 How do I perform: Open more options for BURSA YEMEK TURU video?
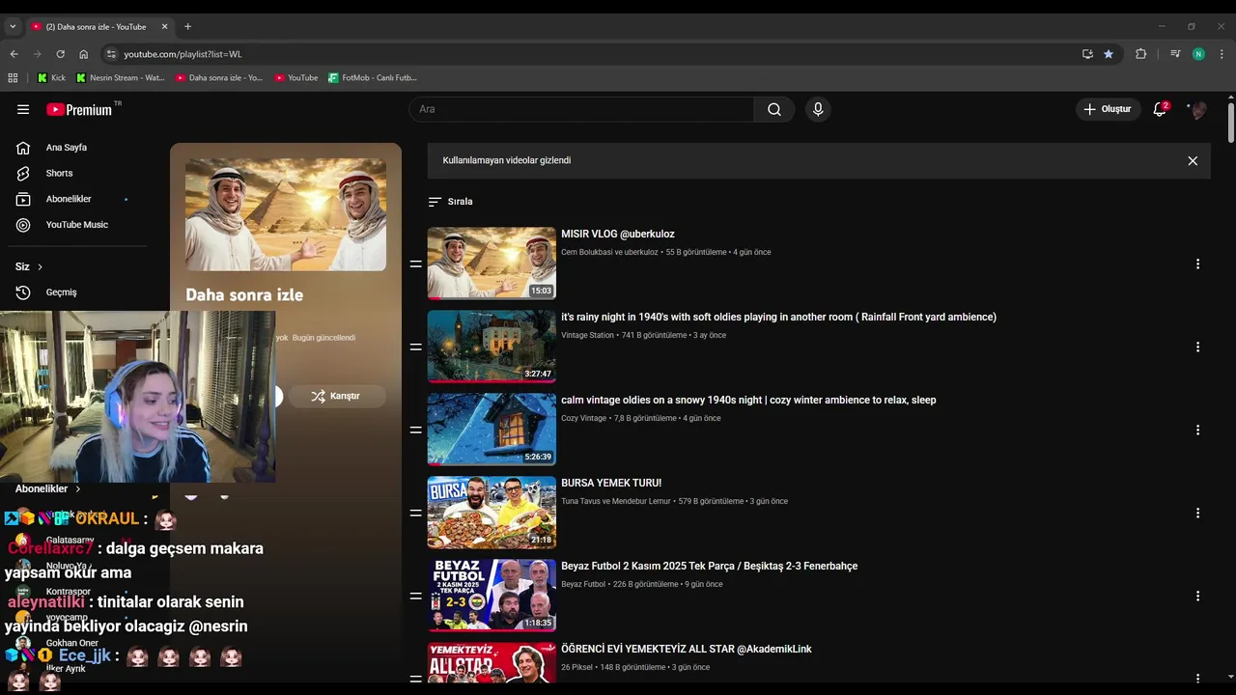[1197, 513]
